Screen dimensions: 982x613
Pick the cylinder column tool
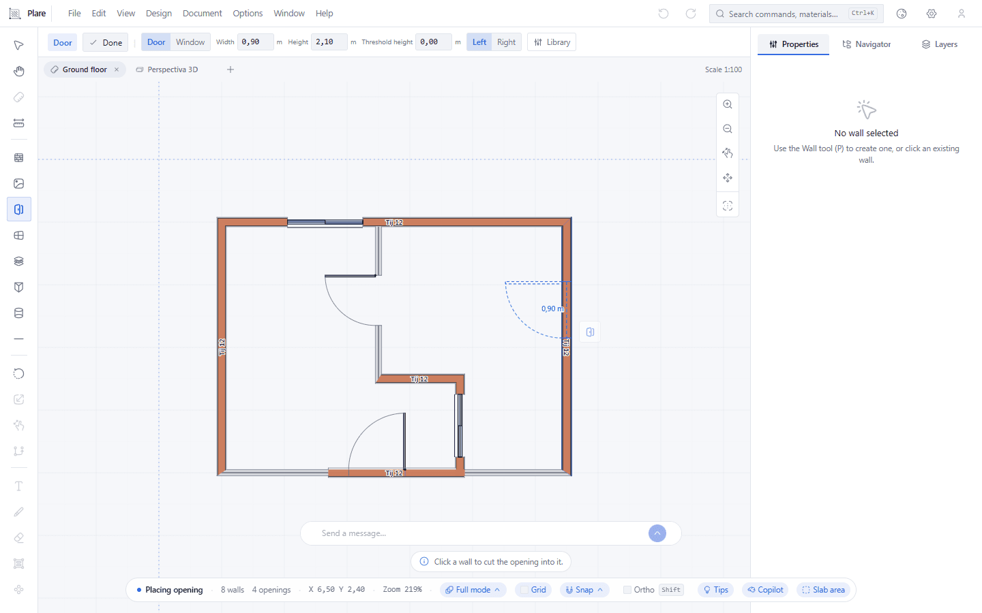(x=19, y=313)
